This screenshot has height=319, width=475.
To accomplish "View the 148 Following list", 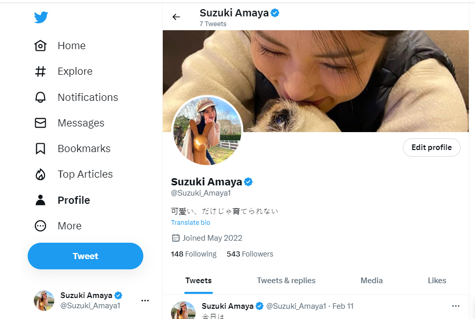I will (x=193, y=254).
